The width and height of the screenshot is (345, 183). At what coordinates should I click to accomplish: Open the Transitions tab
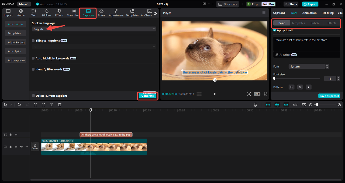[74, 13]
